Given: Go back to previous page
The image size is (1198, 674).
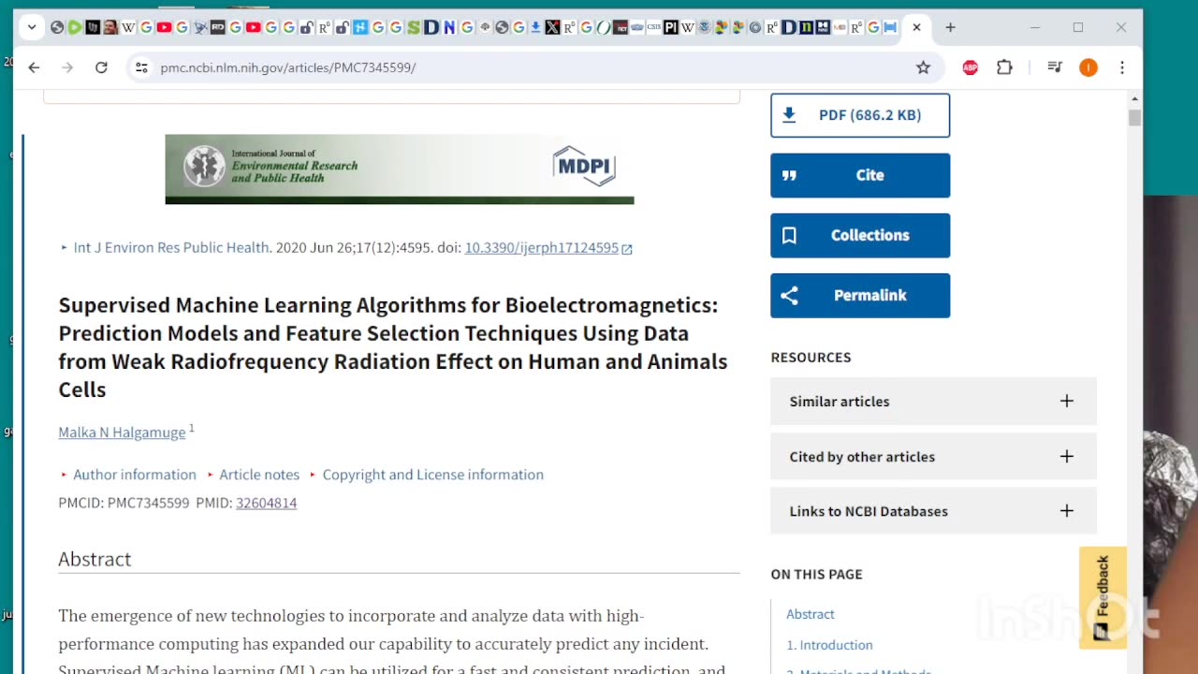Looking at the screenshot, I should click(x=34, y=67).
